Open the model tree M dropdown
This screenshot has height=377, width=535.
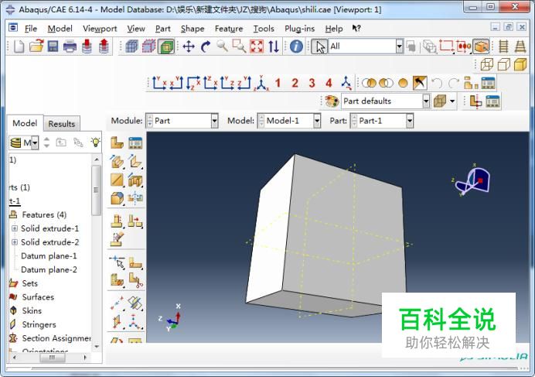(x=35, y=142)
